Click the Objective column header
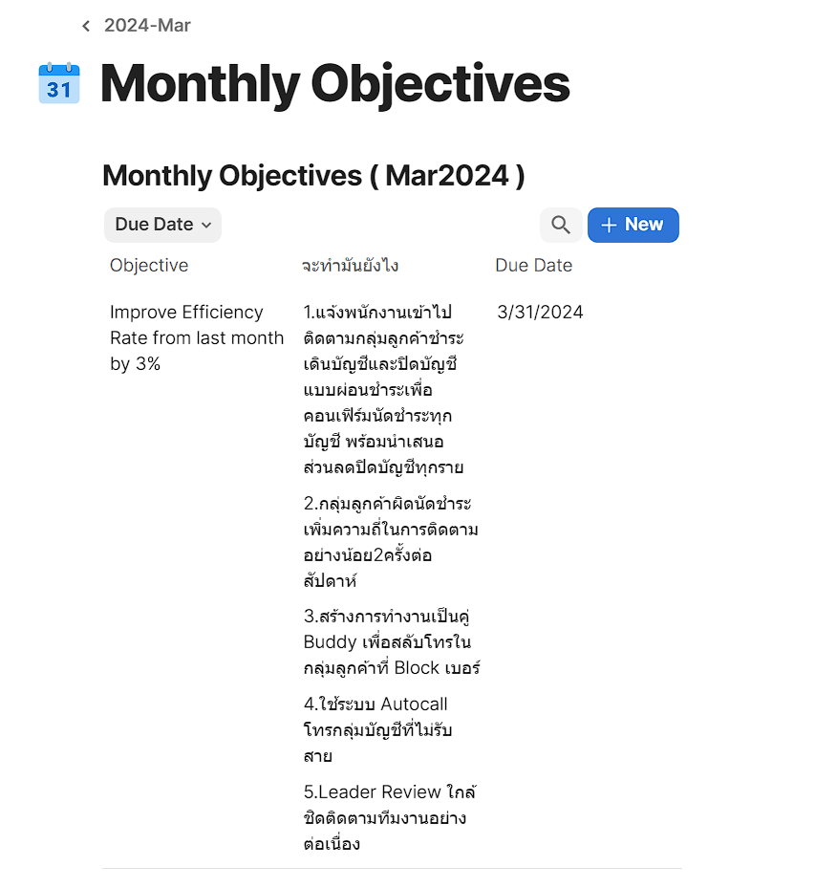Image resolution: width=815 pixels, height=889 pixels. click(x=149, y=266)
